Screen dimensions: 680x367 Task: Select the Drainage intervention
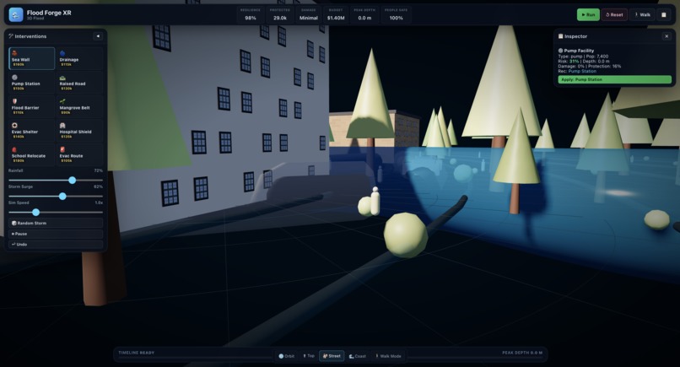pyautogui.click(x=80, y=58)
